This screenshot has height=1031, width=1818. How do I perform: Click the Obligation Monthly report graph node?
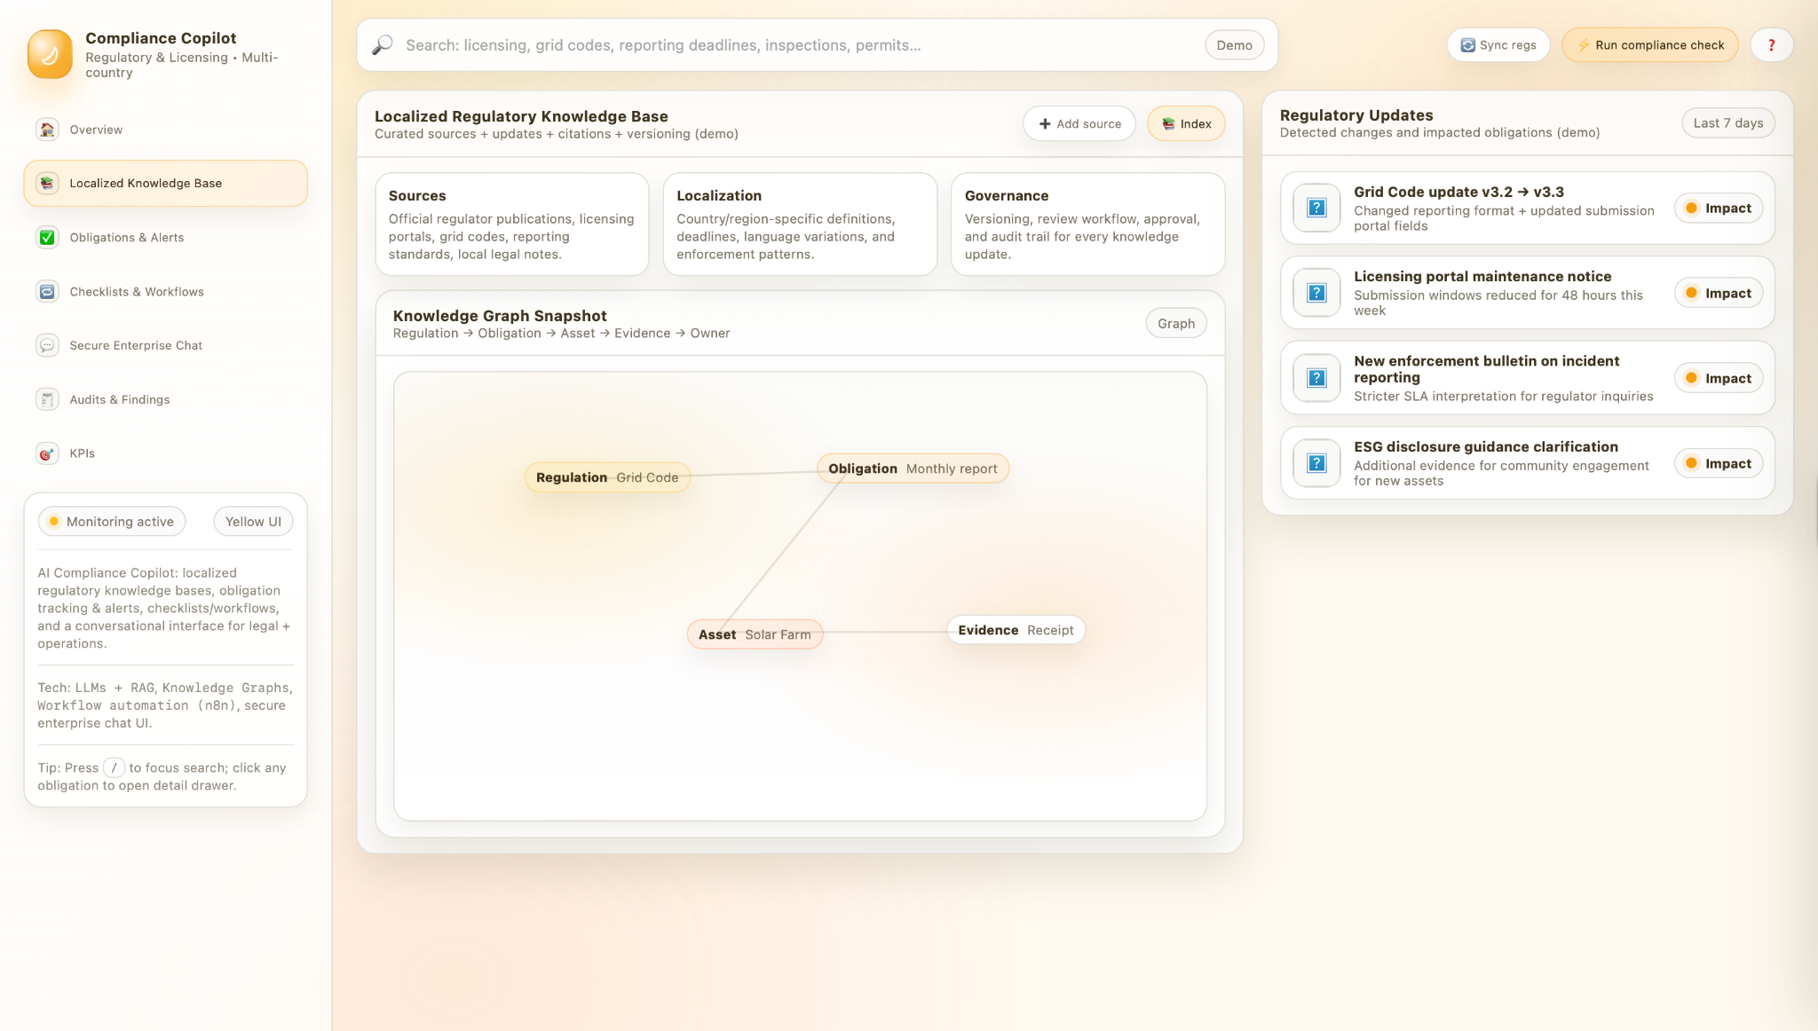point(912,468)
